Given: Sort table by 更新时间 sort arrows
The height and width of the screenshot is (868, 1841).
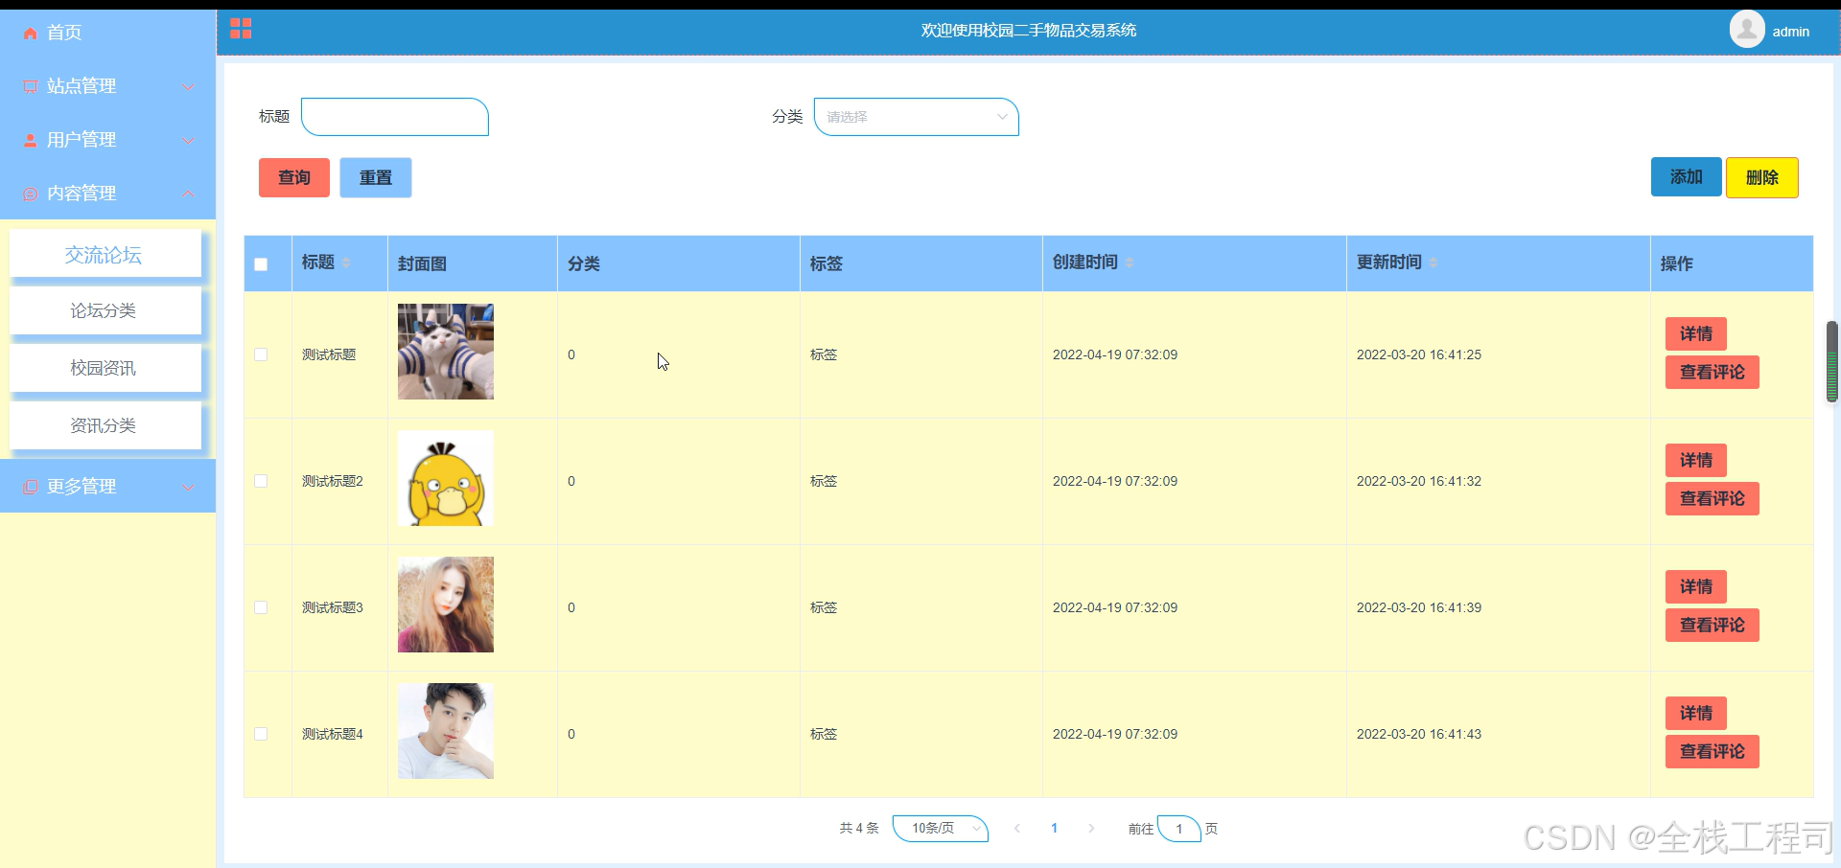Looking at the screenshot, I should [1433, 263].
